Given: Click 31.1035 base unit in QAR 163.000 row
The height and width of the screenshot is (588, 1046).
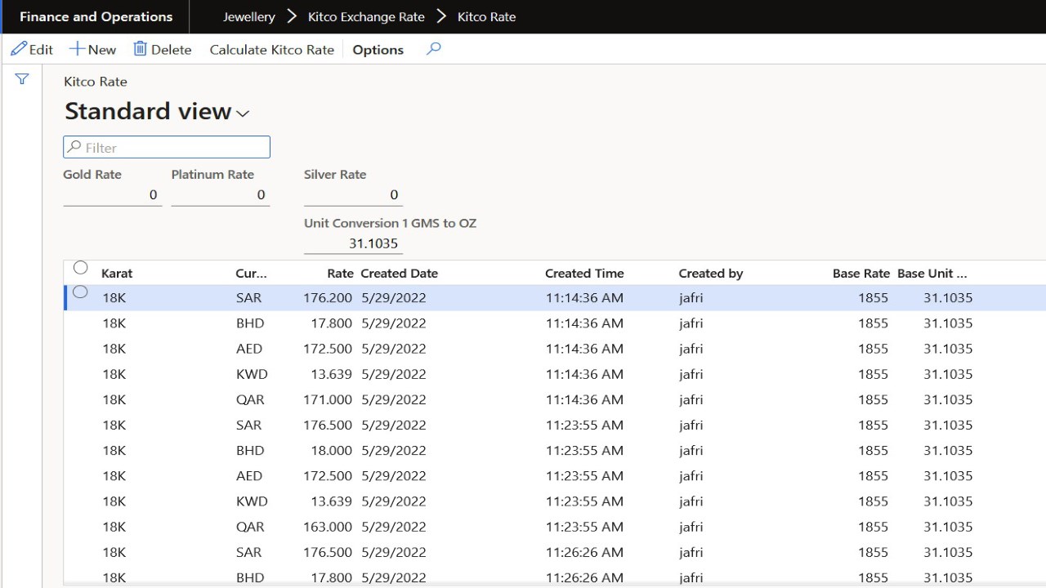Looking at the screenshot, I should [x=948, y=527].
